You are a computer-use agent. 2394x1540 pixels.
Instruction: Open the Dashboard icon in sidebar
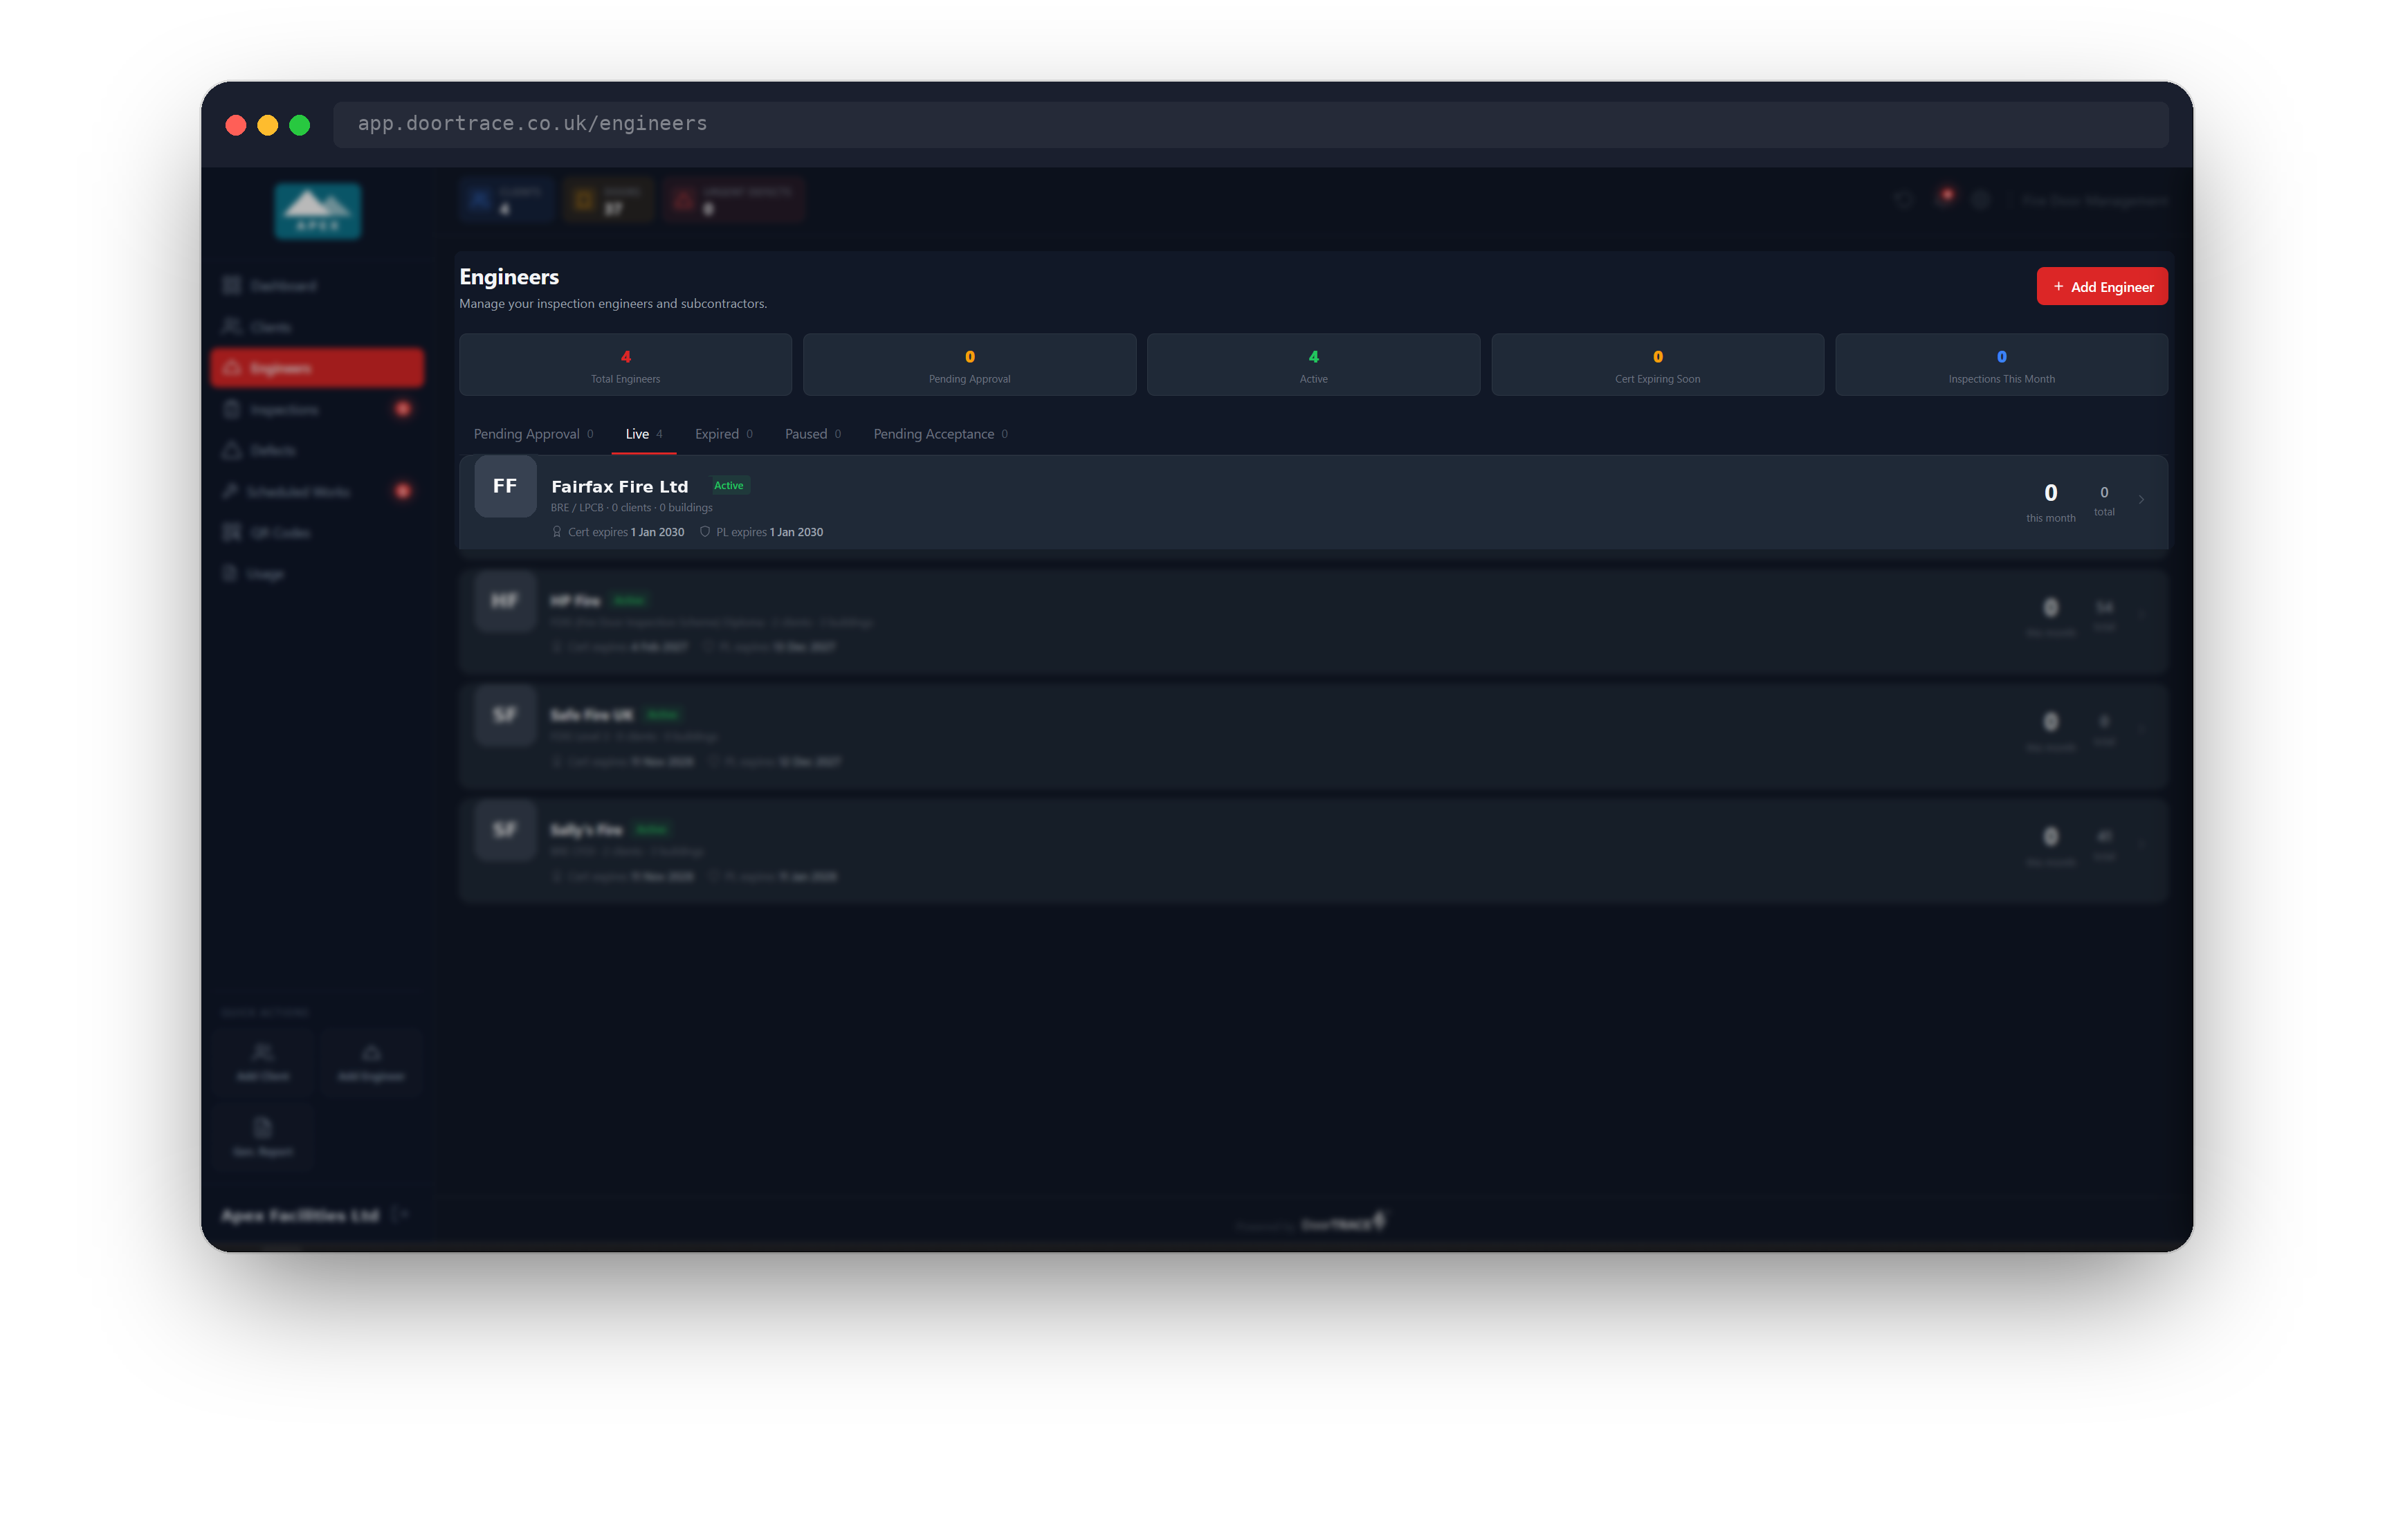point(232,286)
